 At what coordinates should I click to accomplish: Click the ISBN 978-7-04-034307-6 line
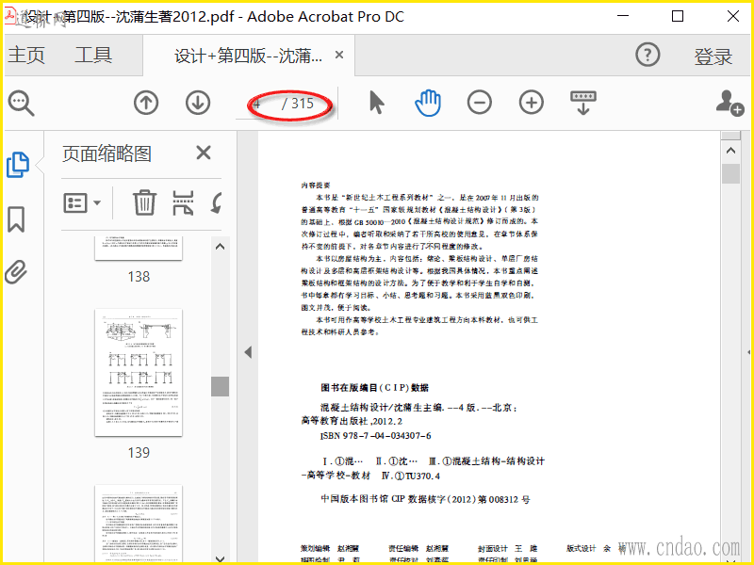click(x=375, y=436)
